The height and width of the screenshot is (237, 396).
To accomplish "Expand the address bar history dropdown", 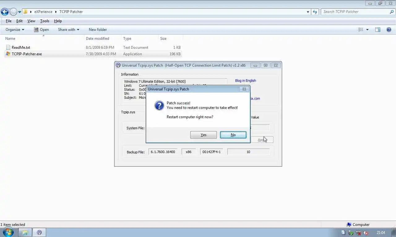I will coord(308,12).
